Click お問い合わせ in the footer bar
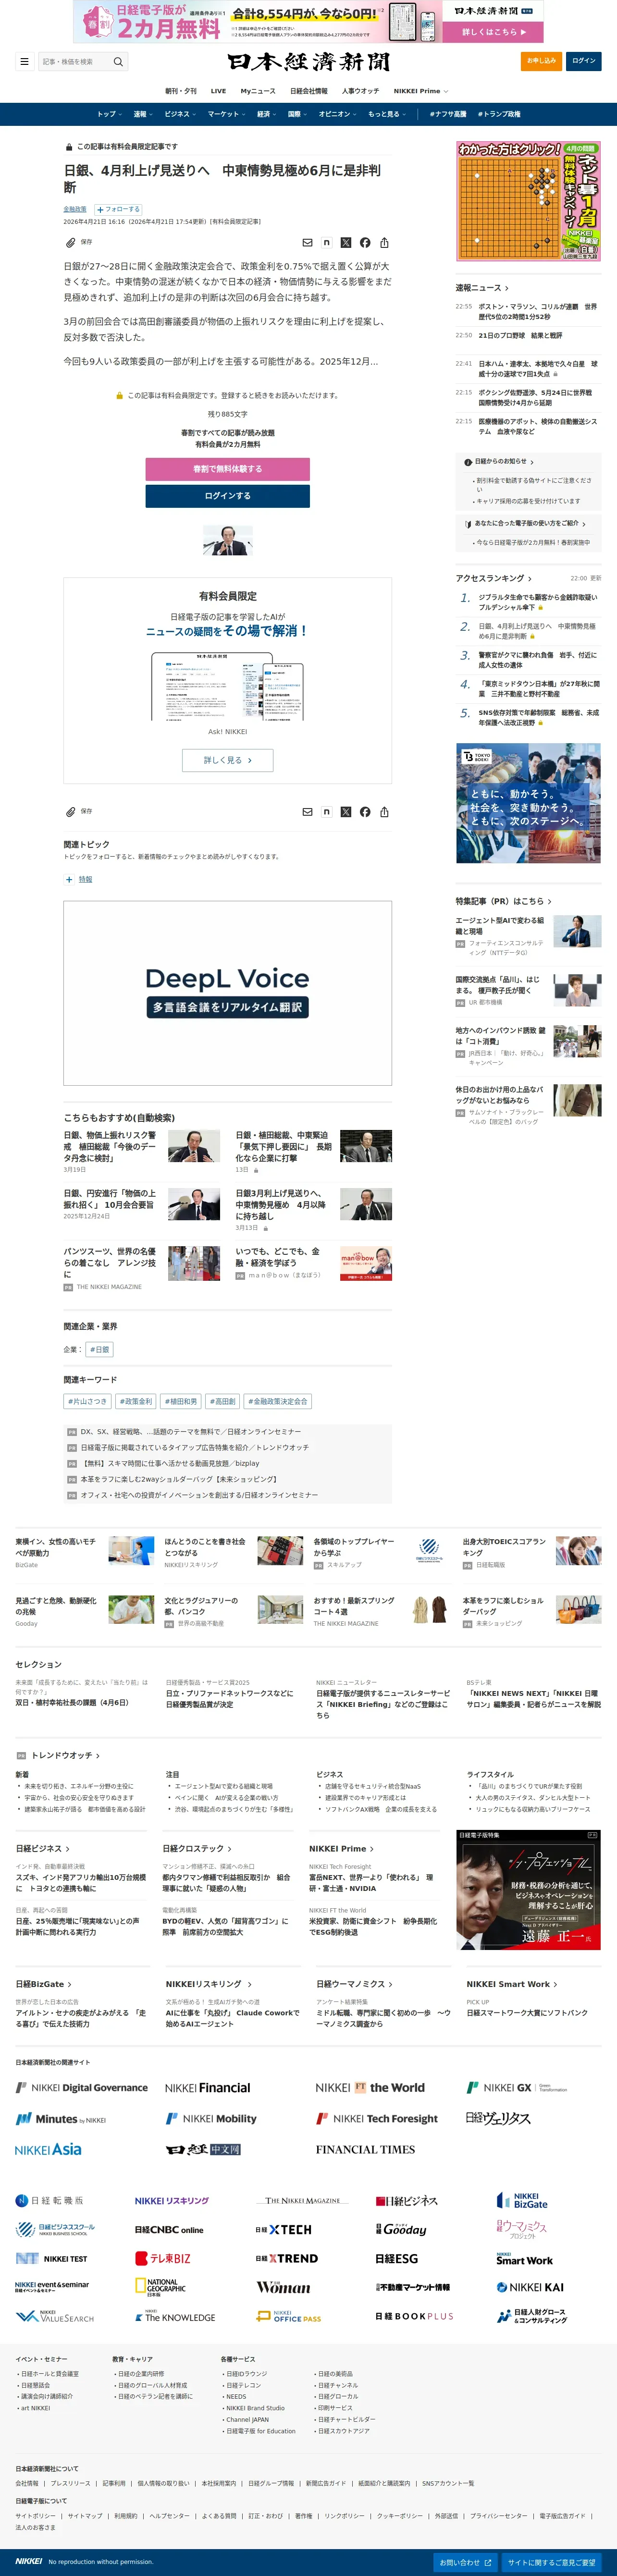The image size is (617, 2576). click(x=465, y=2562)
